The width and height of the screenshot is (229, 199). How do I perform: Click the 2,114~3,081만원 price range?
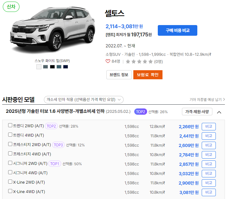[x=124, y=26]
